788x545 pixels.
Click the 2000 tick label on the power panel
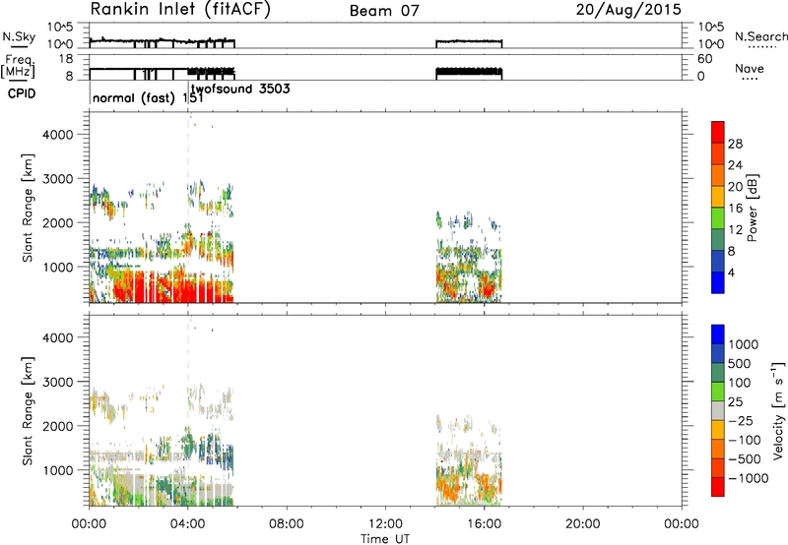(x=57, y=222)
